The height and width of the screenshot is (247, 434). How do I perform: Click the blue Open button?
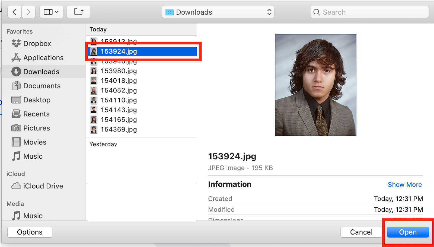click(408, 232)
